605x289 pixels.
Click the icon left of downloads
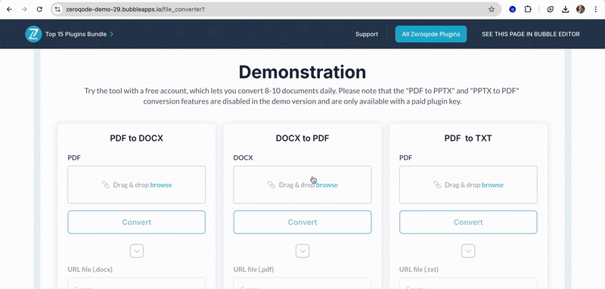coord(551,9)
